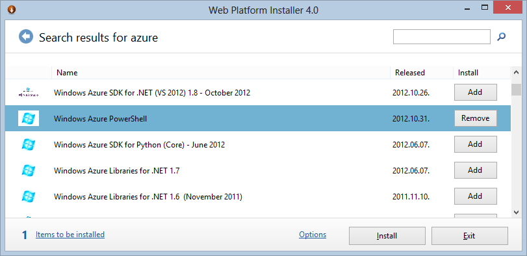Click the Exit button

[x=470, y=236]
